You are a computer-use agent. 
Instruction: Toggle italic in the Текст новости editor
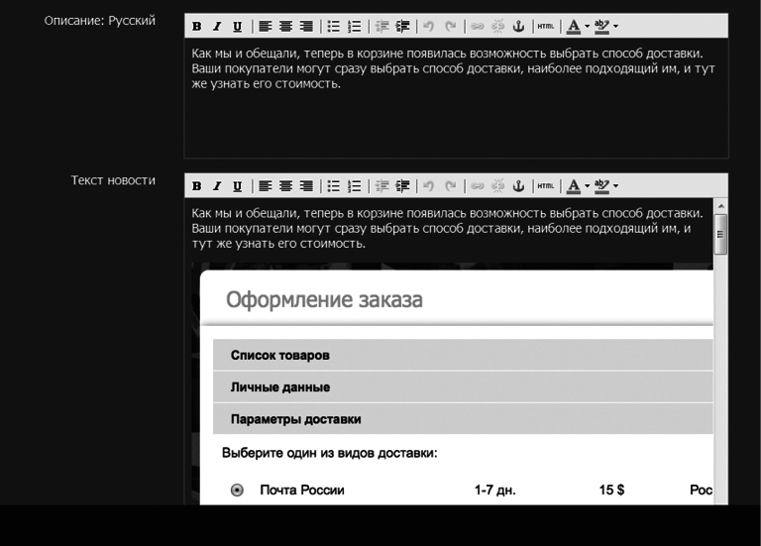[x=217, y=186]
